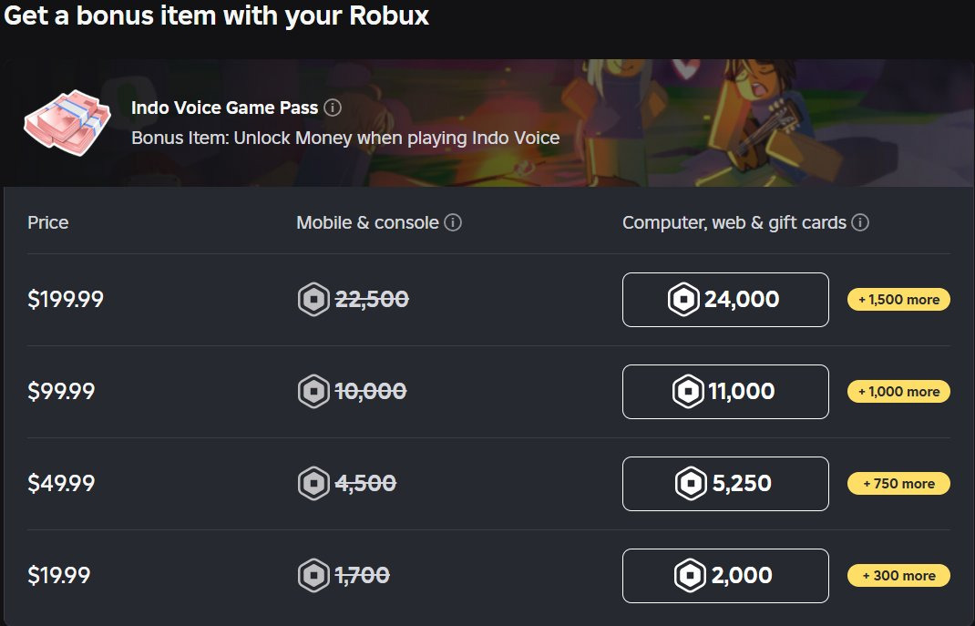Select the +1,000 more bonus label
The width and height of the screenshot is (975, 626).
[898, 391]
